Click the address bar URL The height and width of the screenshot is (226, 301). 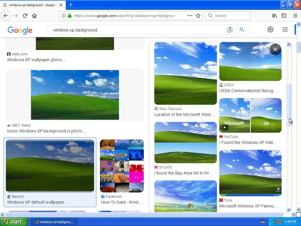(125, 16)
